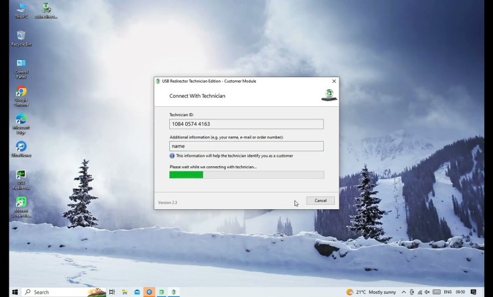
Task: Click the USB Redirector logo in dialog header
Action: pos(329,95)
